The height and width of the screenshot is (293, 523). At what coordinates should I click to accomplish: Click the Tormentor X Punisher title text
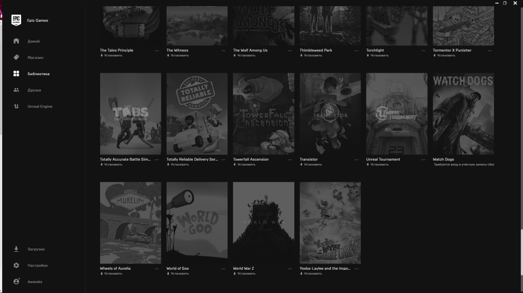452,50
